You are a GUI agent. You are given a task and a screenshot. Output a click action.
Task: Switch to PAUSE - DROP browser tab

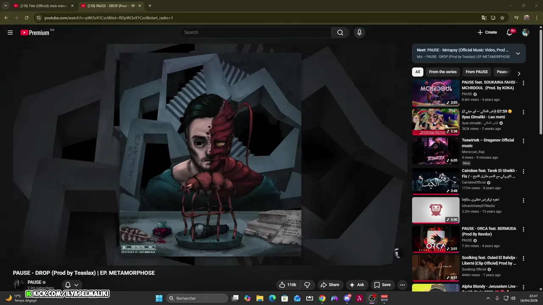[111, 6]
